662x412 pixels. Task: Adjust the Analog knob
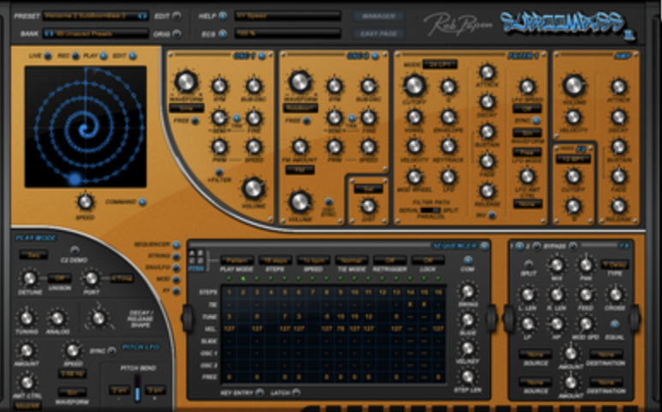point(57,318)
